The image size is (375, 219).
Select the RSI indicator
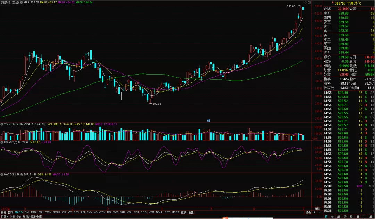(109, 212)
